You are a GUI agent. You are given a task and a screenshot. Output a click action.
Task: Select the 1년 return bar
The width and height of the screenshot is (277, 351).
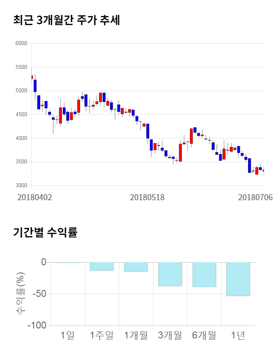point(238,279)
